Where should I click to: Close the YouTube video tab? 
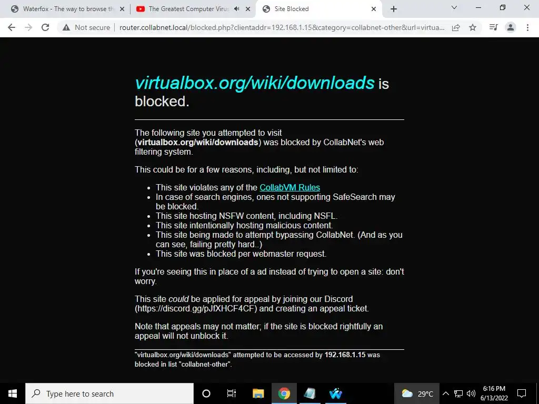pyautogui.click(x=248, y=9)
